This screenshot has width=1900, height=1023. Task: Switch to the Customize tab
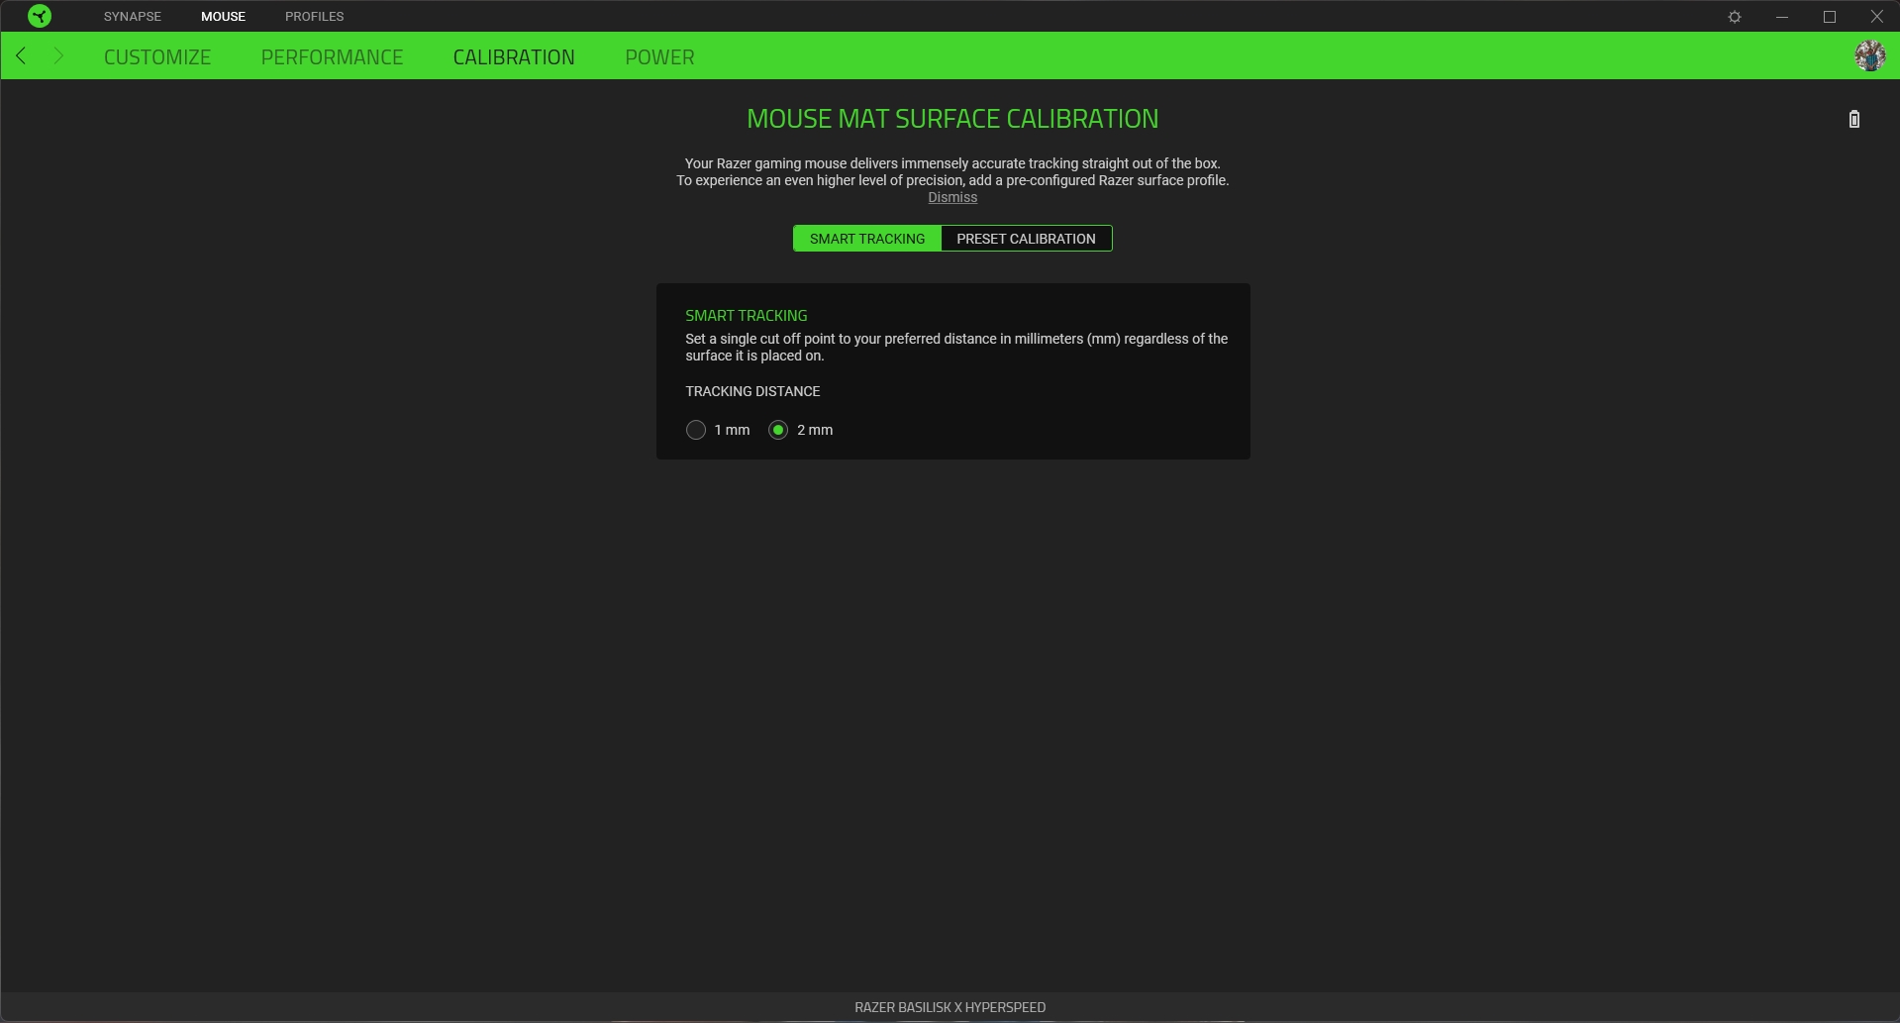pos(157,56)
